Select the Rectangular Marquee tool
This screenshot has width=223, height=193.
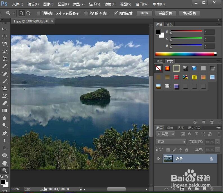(4, 37)
